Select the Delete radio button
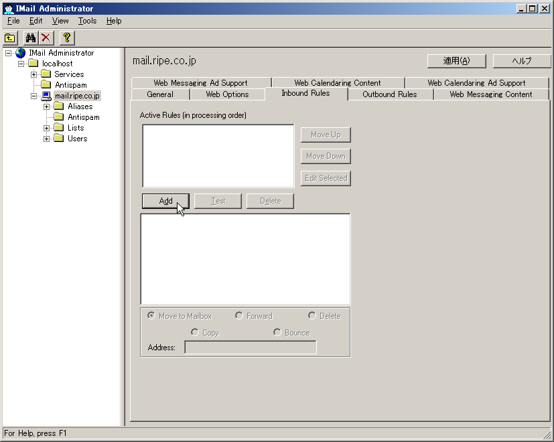The image size is (554, 442). click(312, 315)
